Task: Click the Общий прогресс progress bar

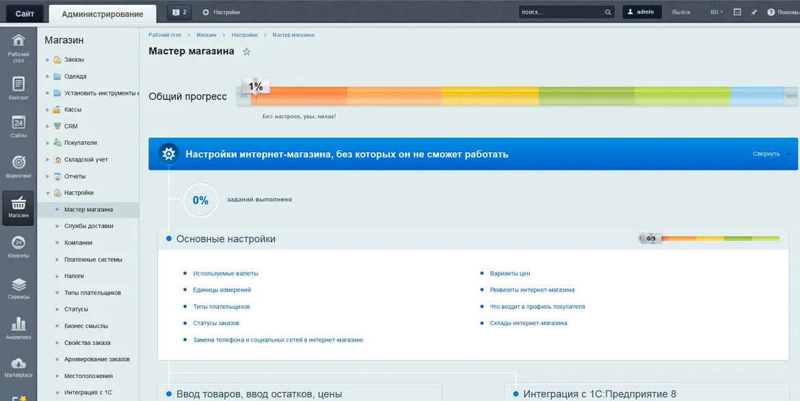Action: 517,96
